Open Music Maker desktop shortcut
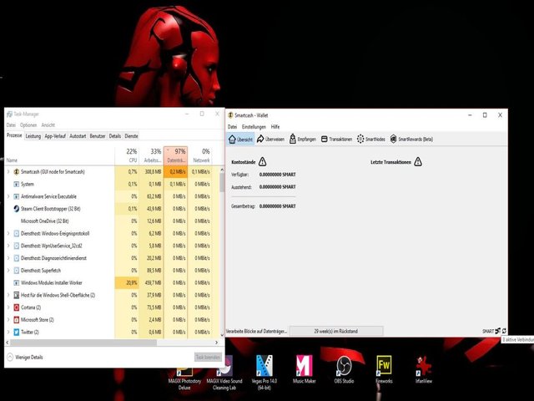The height and width of the screenshot is (401, 534). click(x=304, y=368)
